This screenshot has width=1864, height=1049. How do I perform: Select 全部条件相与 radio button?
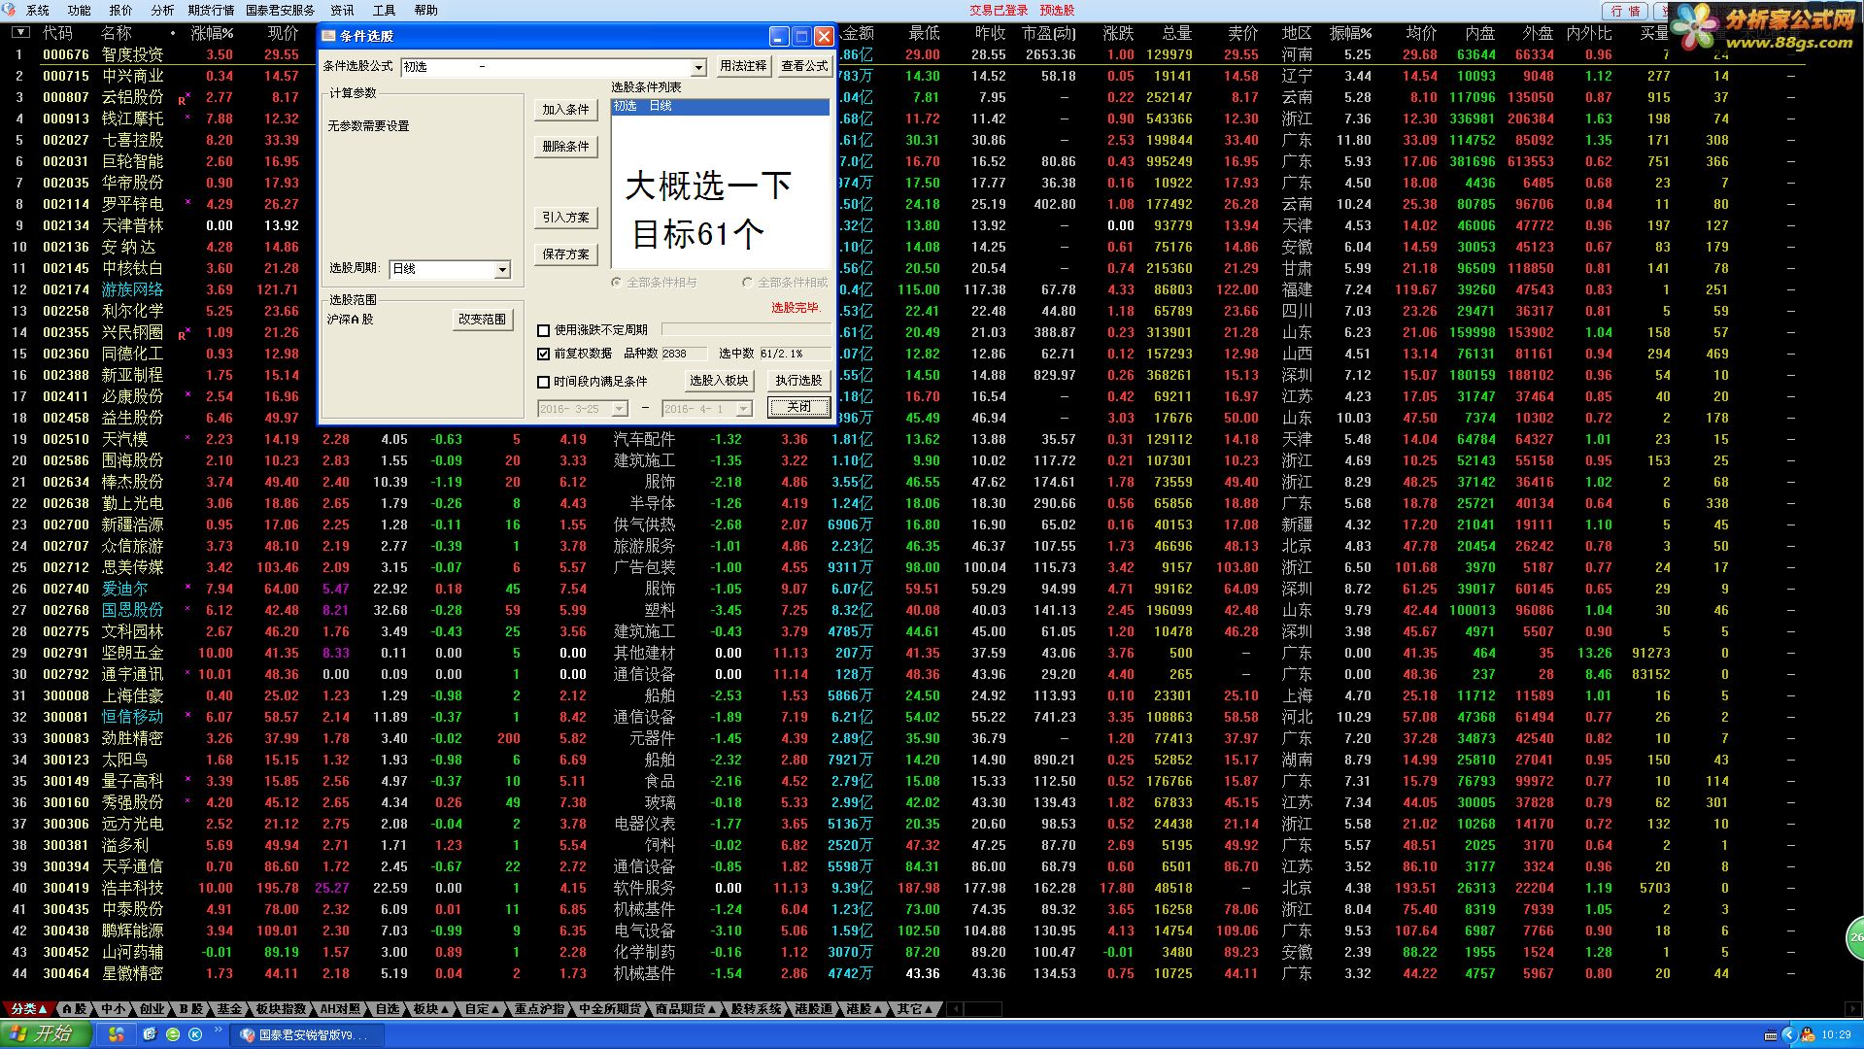[617, 283]
